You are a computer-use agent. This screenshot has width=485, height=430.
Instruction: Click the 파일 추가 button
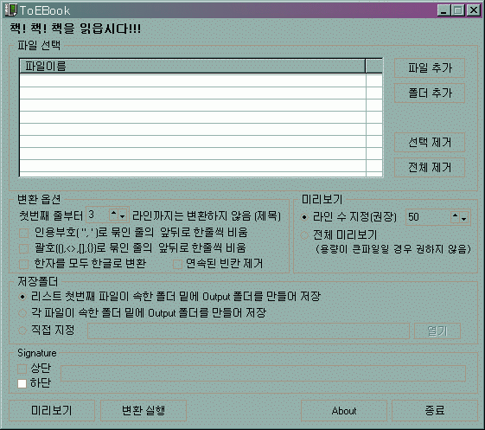point(430,67)
